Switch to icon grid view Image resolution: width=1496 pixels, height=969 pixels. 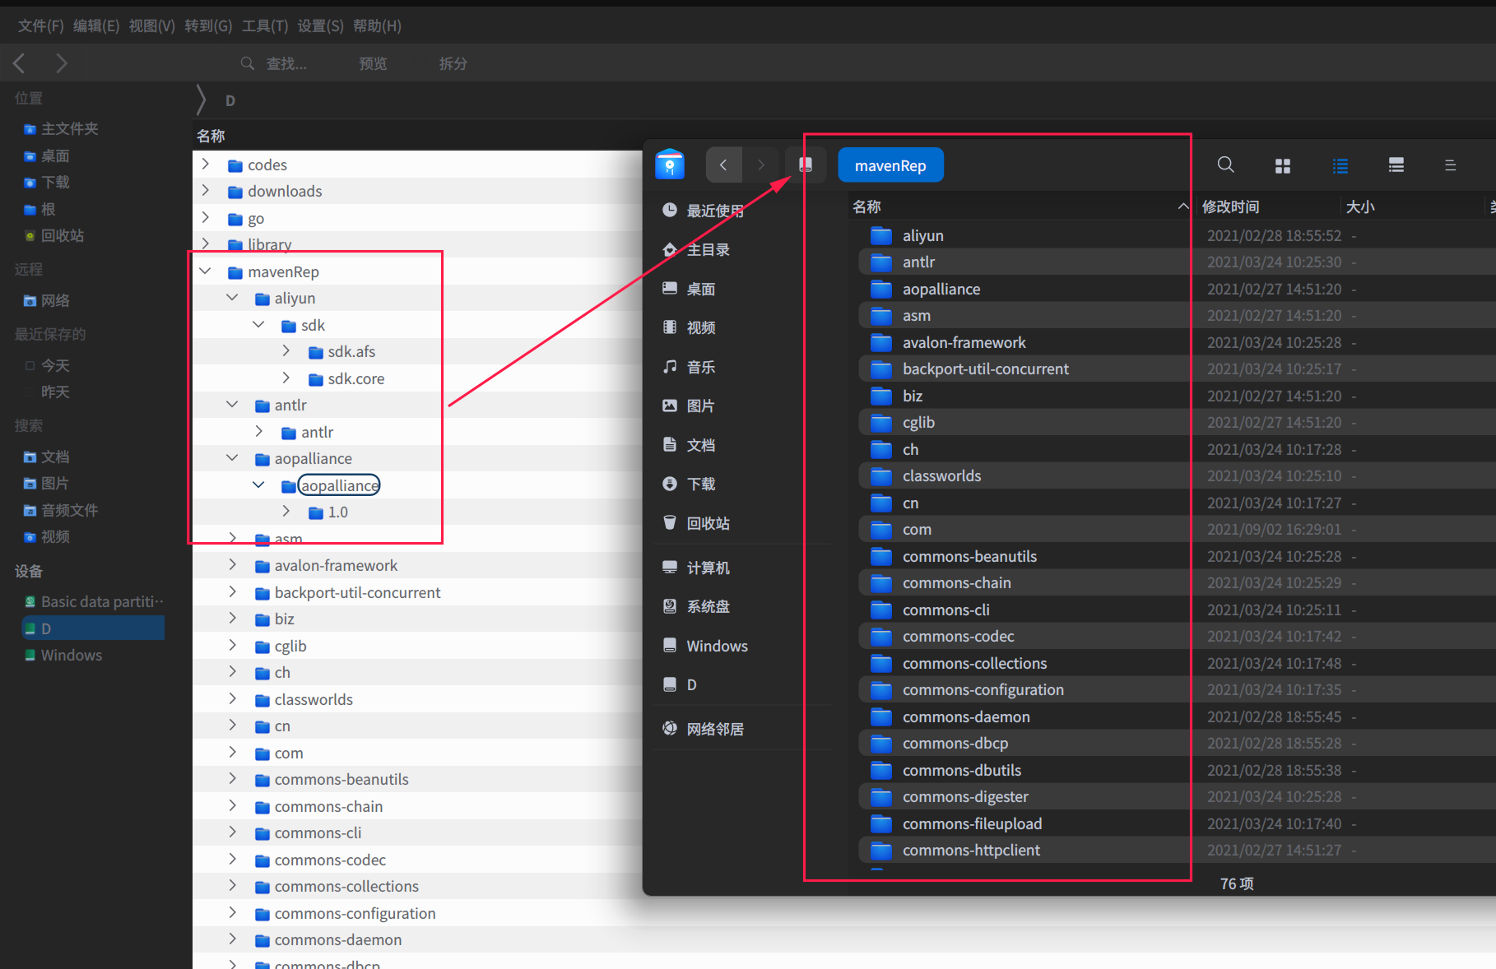click(x=1282, y=166)
